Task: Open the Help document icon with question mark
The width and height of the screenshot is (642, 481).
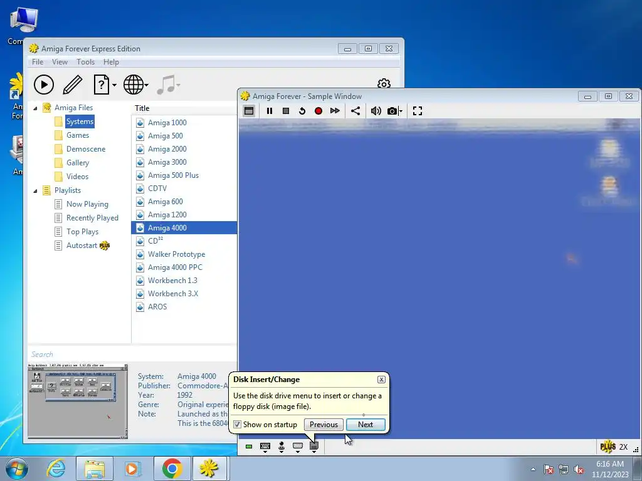Action: pyautogui.click(x=101, y=85)
